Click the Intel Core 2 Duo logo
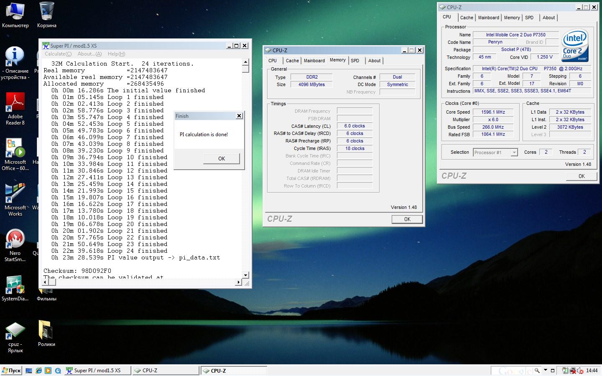602x376 pixels. point(575,45)
